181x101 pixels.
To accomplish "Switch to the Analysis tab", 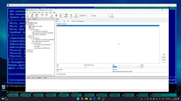I will tap(45, 78).
